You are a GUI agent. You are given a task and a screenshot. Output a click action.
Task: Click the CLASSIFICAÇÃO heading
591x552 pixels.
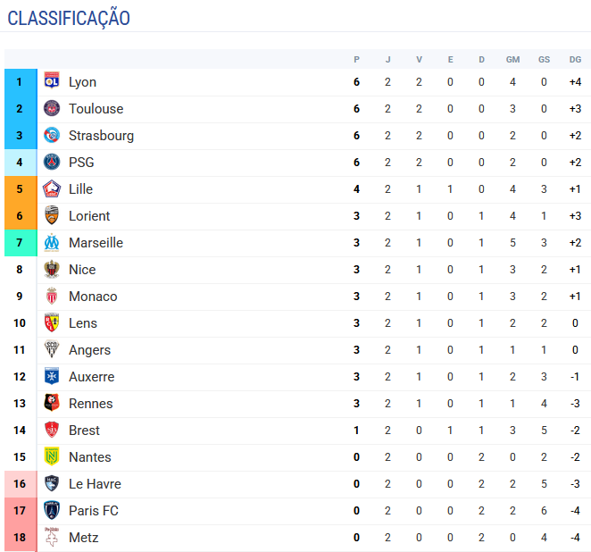coord(69,19)
